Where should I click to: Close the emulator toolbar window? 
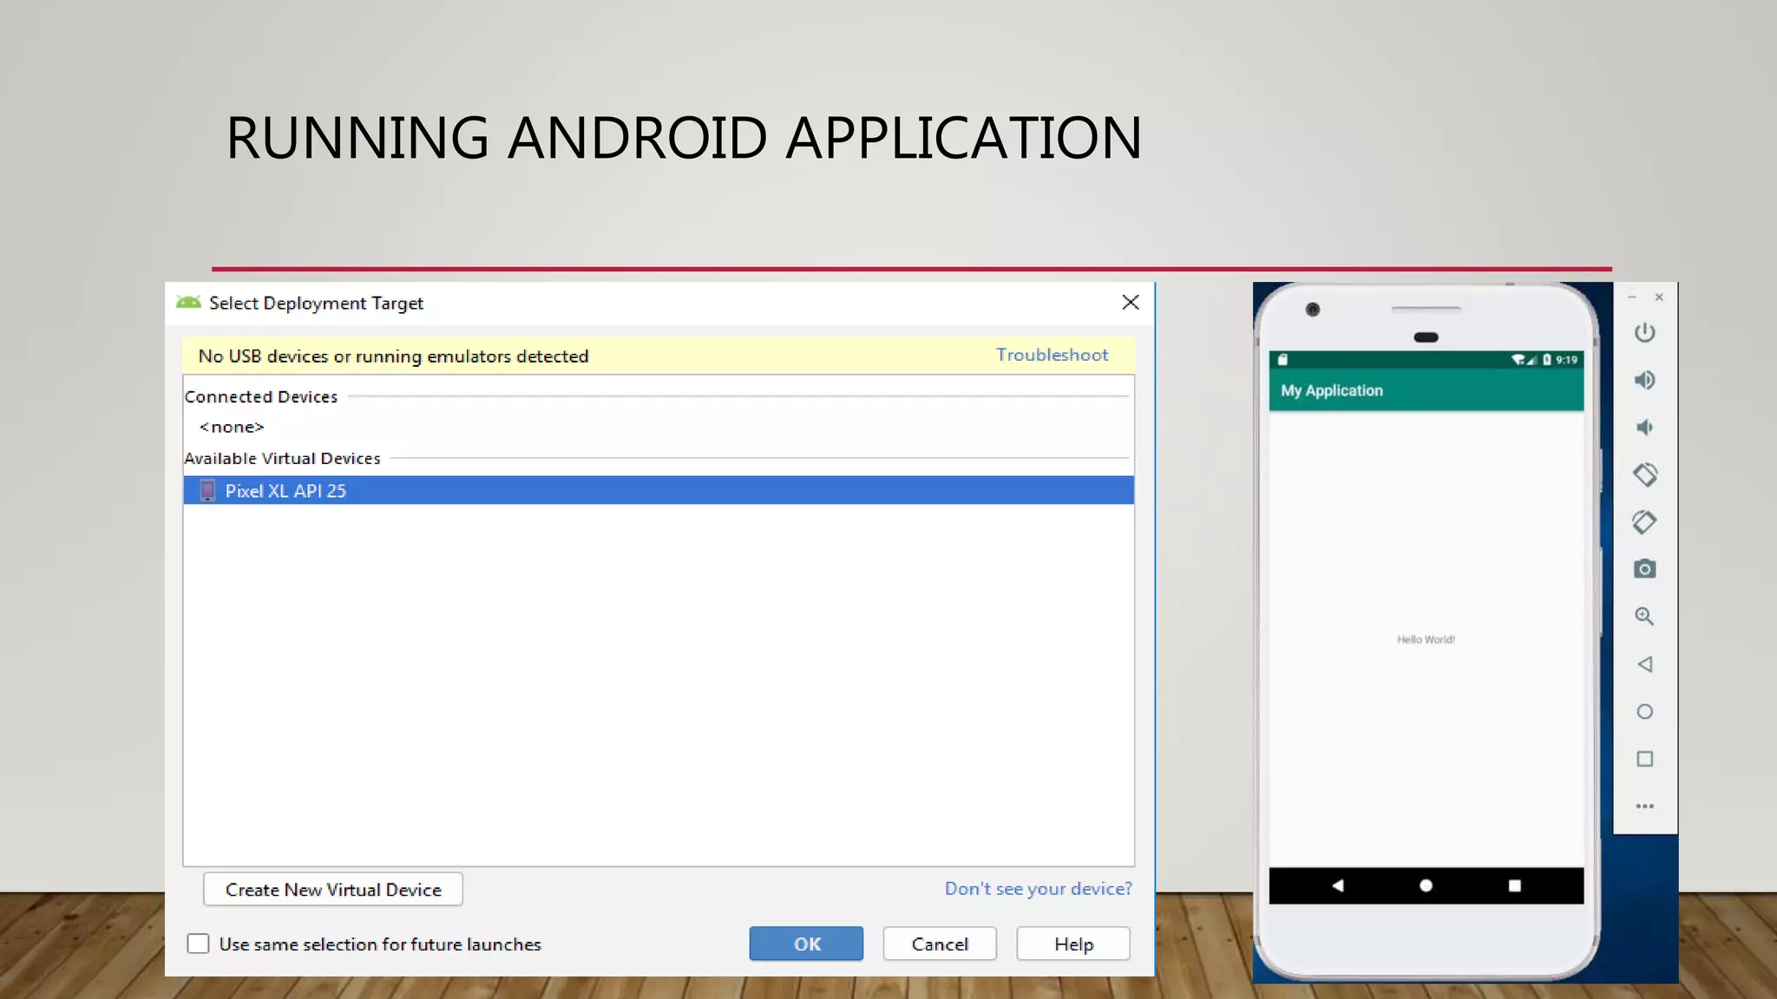click(x=1659, y=297)
